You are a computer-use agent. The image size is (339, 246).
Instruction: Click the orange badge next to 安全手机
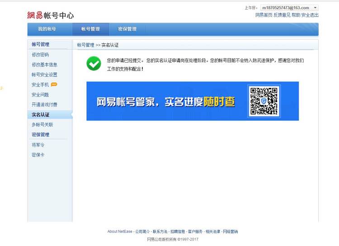54,84
